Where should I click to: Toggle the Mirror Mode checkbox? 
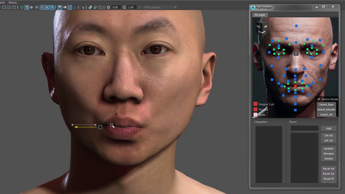319,99
